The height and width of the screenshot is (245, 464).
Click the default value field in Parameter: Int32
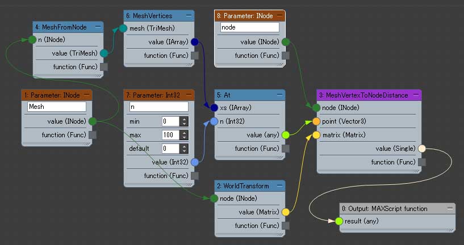coord(171,149)
